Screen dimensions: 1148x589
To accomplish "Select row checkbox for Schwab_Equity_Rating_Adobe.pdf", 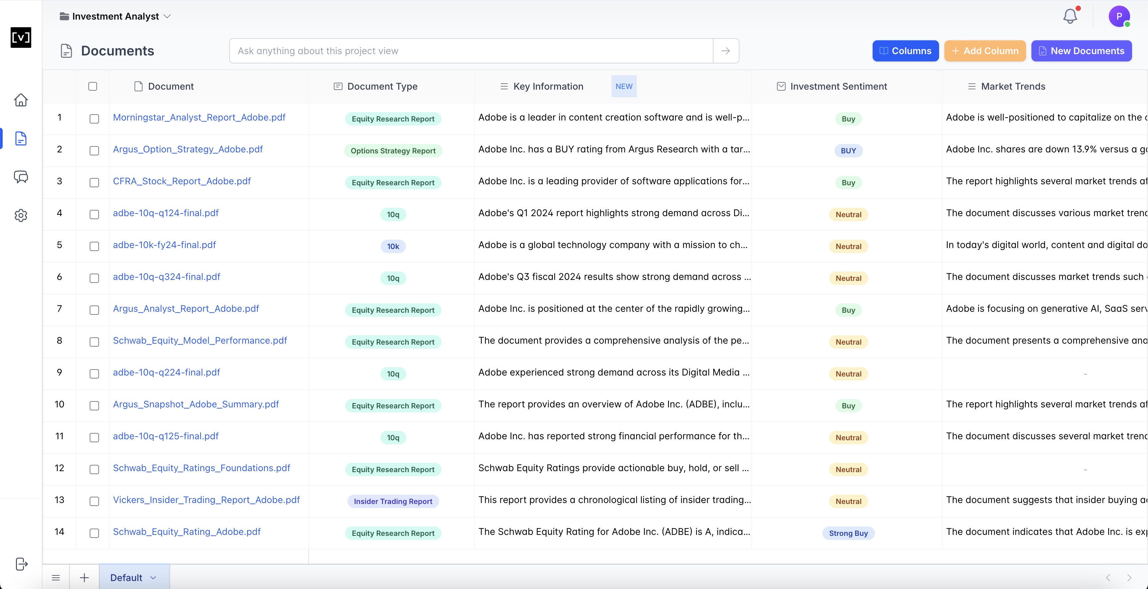I will click(x=94, y=533).
